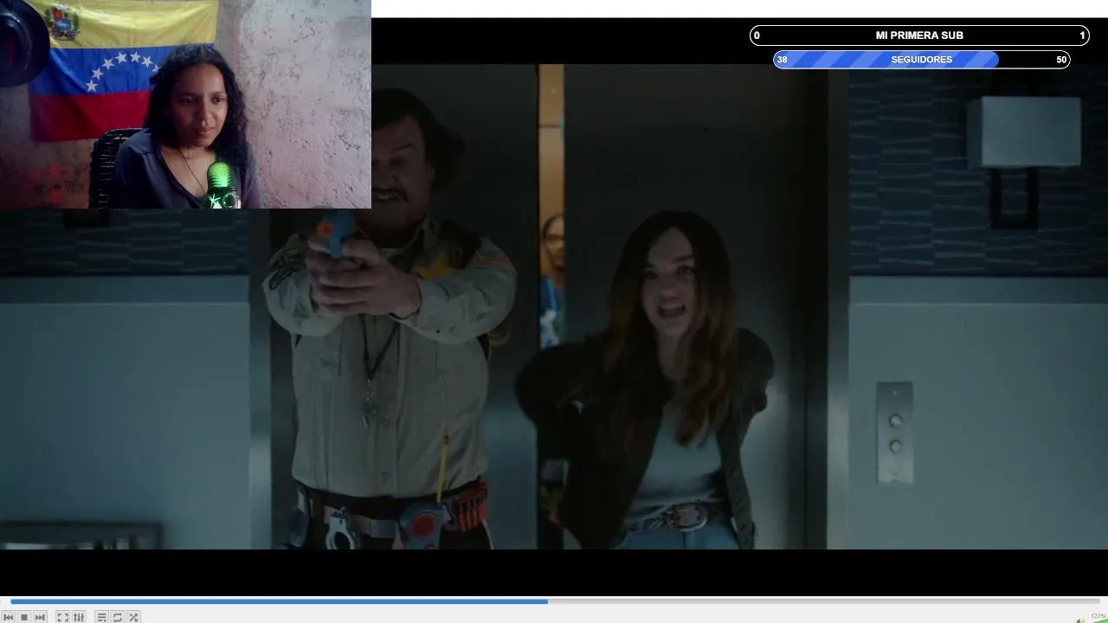
Task: Toggle shuffle random playback
Action: pyautogui.click(x=133, y=617)
